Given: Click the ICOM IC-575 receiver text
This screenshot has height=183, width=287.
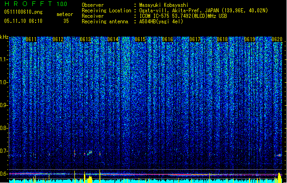Looking at the screenshot, I should tap(183, 16).
